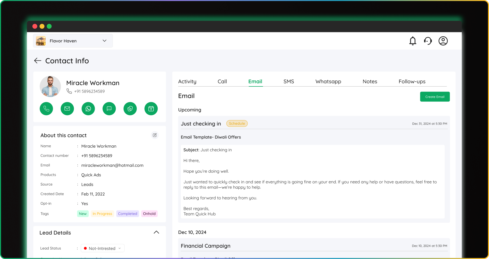Viewport: 489px width, 259px height.
Task: Click the Feb 11, 2022 created date
Action: pyautogui.click(x=93, y=194)
